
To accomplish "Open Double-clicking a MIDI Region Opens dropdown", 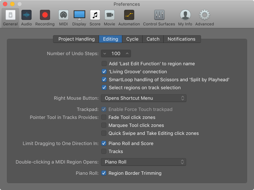I will point(143,162).
